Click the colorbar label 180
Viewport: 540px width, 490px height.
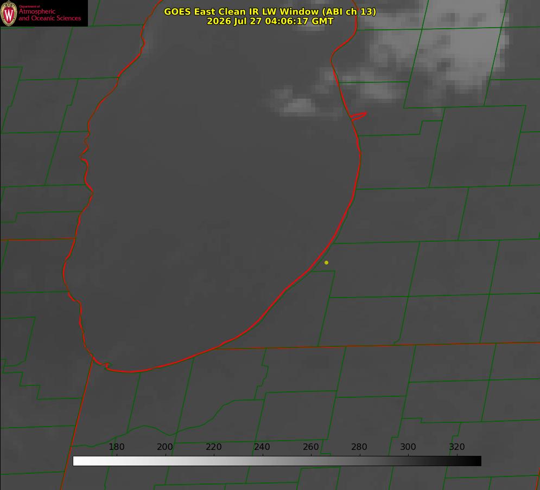click(116, 447)
